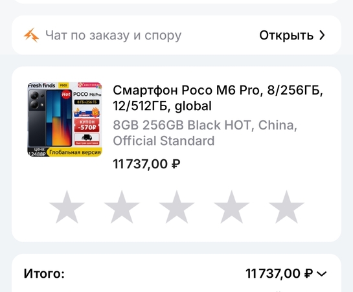353x292 pixels.
Task: Select the Итого label
Action: (x=44, y=274)
